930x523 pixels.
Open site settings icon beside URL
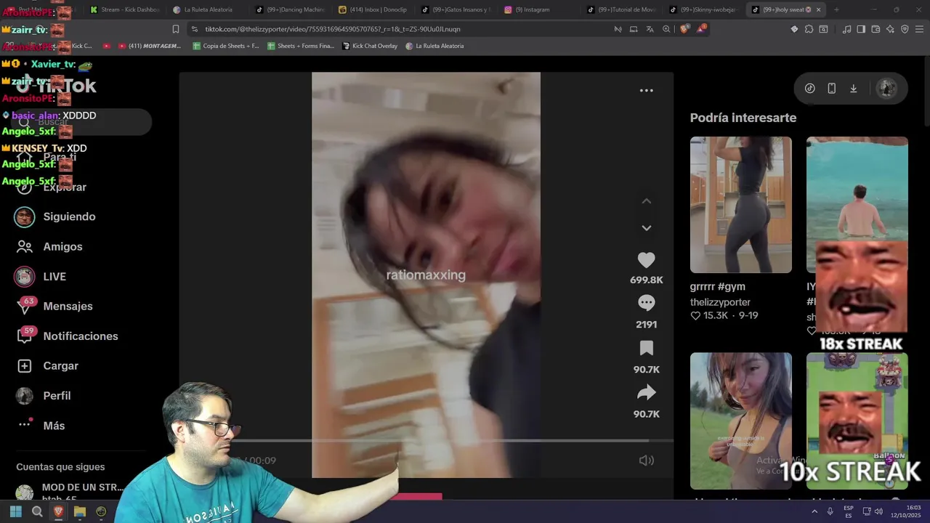point(193,29)
